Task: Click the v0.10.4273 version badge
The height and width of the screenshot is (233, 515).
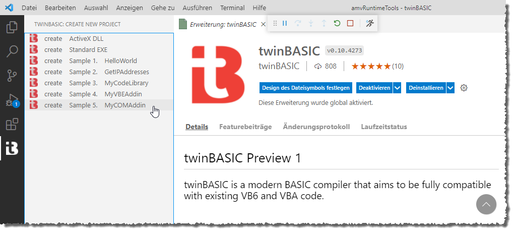Action: 345,51
